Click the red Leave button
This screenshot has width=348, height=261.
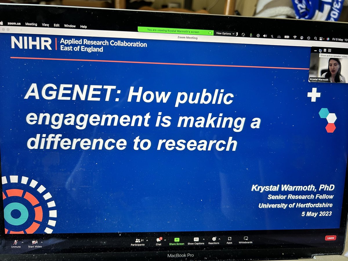coord(331,238)
